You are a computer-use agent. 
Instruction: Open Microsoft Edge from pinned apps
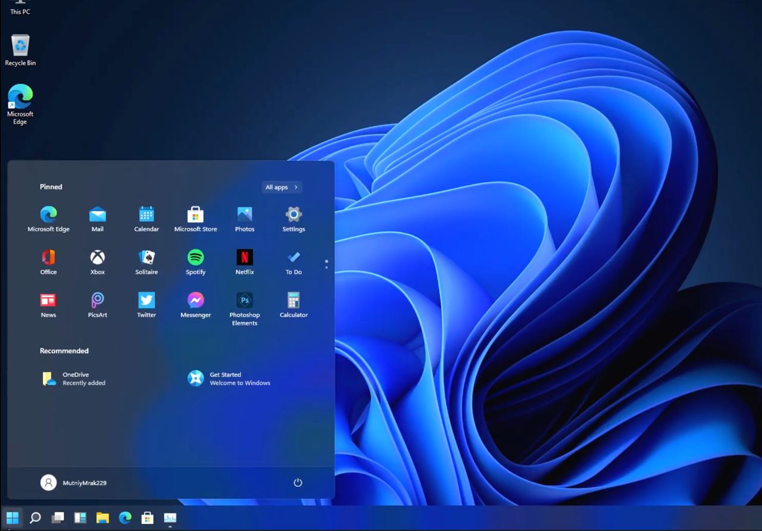coord(48,219)
